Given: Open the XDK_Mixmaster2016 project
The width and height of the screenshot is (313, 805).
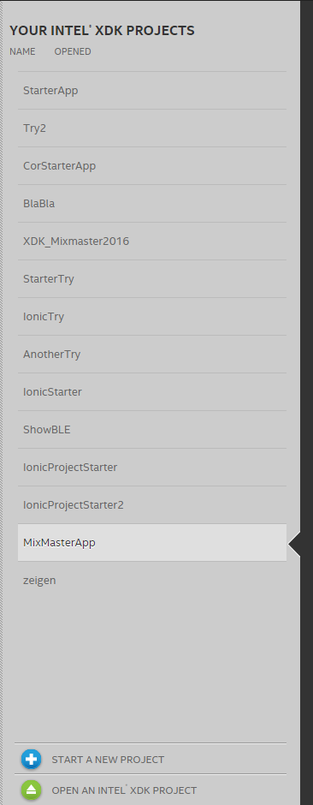Looking at the screenshot, I should click(152, 241).
